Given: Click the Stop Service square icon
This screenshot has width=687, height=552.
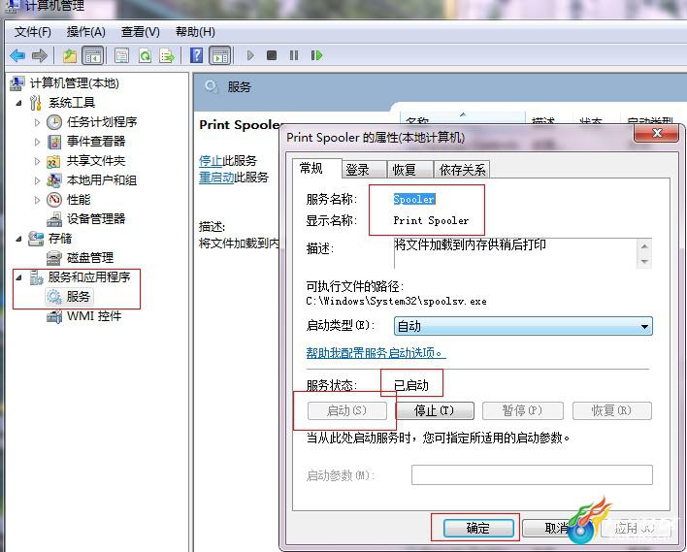Looking at the screenshot, I should pos(272,55).
